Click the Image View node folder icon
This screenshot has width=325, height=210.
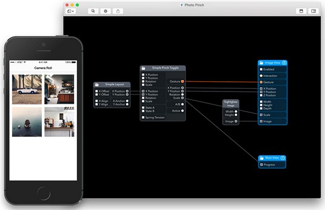point(262,63)
